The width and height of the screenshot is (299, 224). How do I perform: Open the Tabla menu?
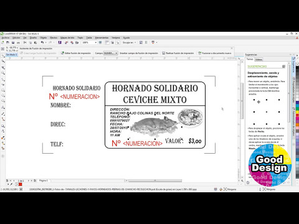point(89,38)
